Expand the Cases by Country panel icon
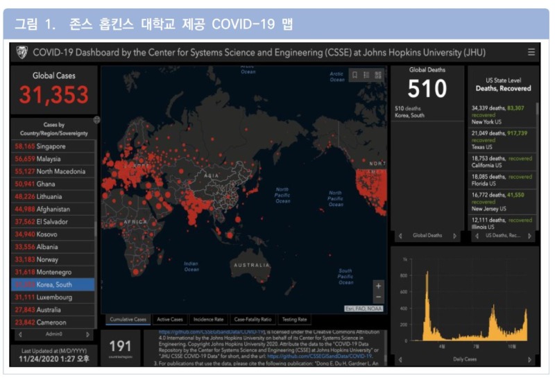This screenshot has height=380, width=555. pos(96,119)
